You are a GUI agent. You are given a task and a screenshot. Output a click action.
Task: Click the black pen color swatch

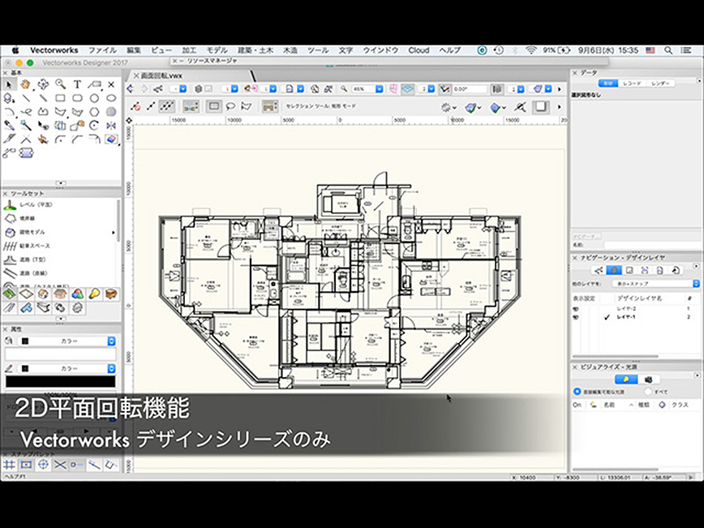[60, 382]
